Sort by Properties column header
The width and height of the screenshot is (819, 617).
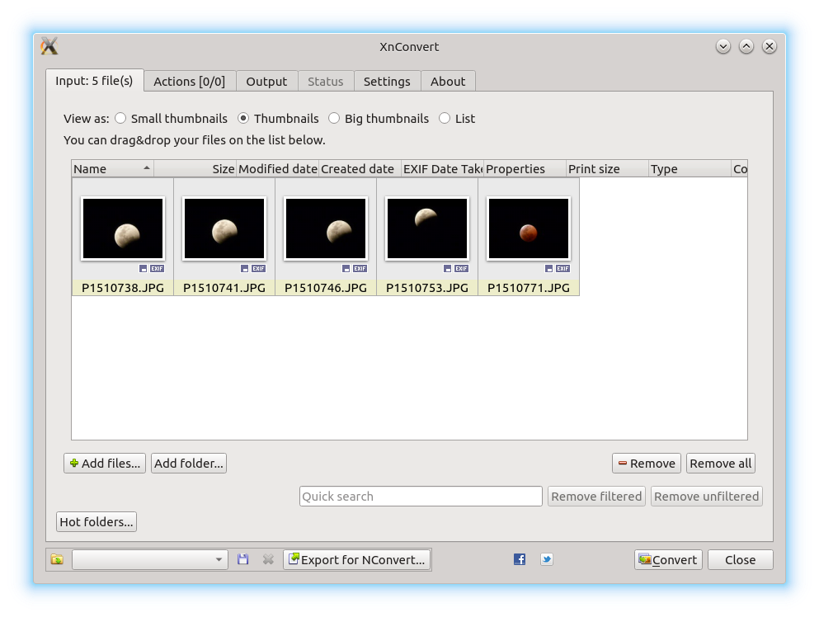click(525, 169)
